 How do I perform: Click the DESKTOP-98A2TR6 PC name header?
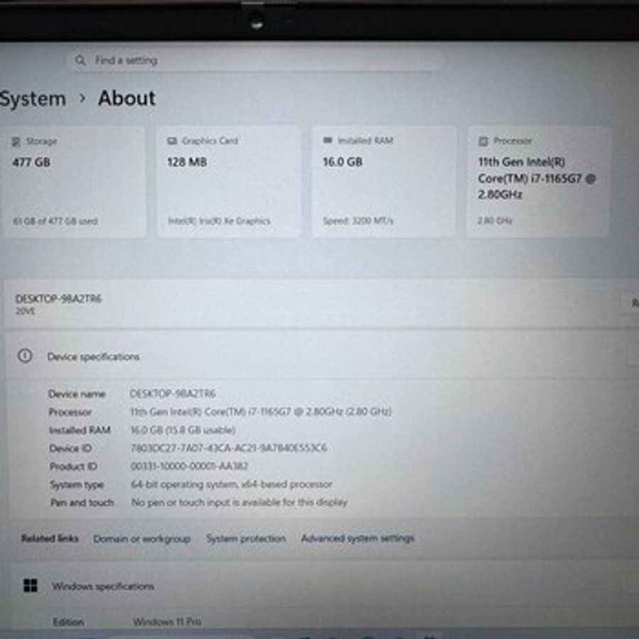coord(58,299)
